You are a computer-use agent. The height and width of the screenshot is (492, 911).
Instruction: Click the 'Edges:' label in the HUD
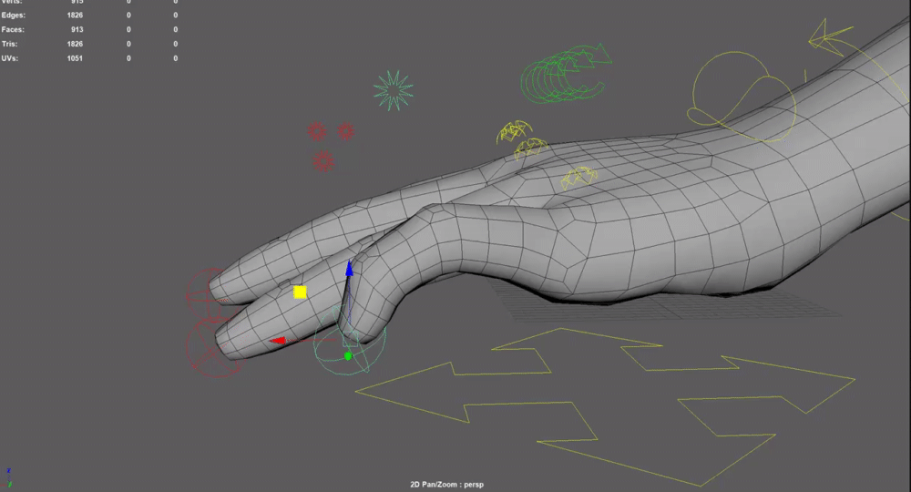[x=14, y=15]
